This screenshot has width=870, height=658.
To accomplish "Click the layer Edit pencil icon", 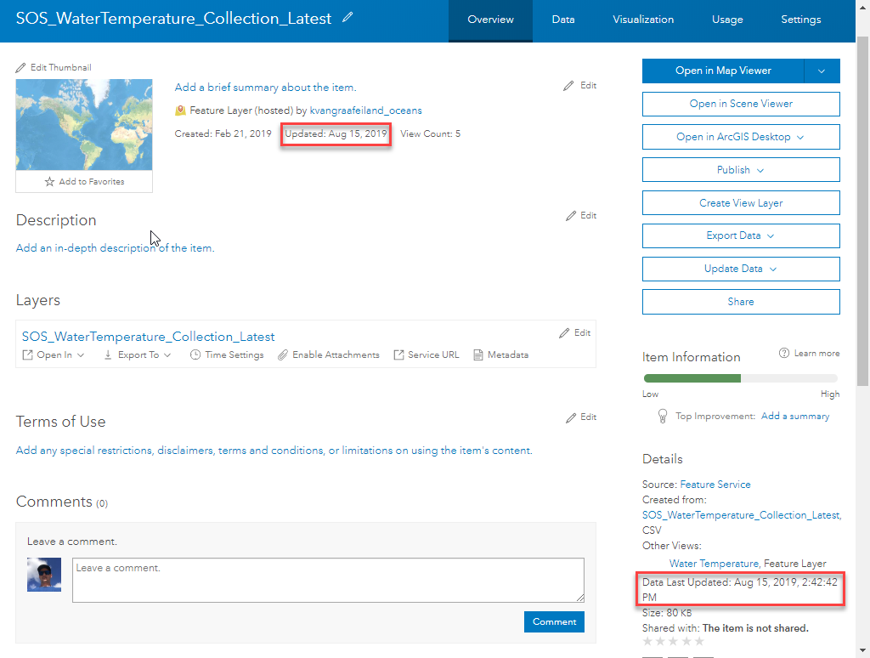I will (x=564, y=332).
